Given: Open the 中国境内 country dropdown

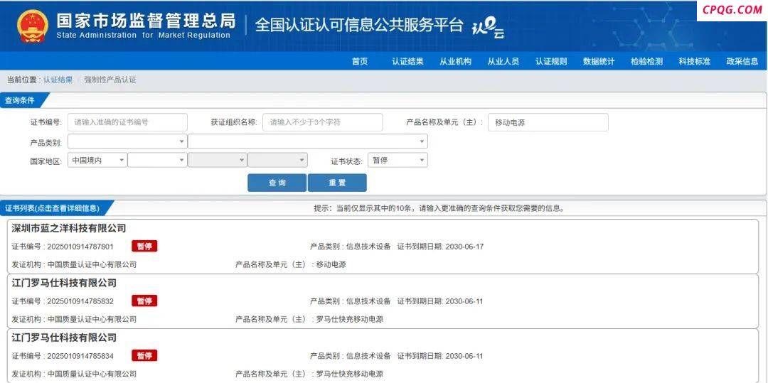Looking at the screenshot, I should point(97,160).
